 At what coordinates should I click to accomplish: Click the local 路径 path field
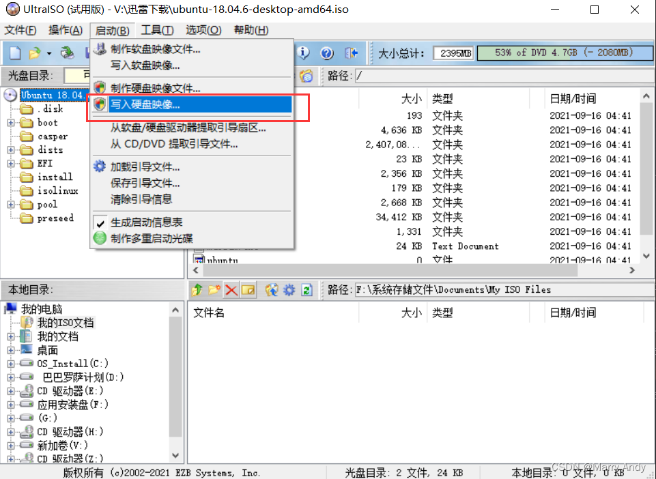pos(504,289)
